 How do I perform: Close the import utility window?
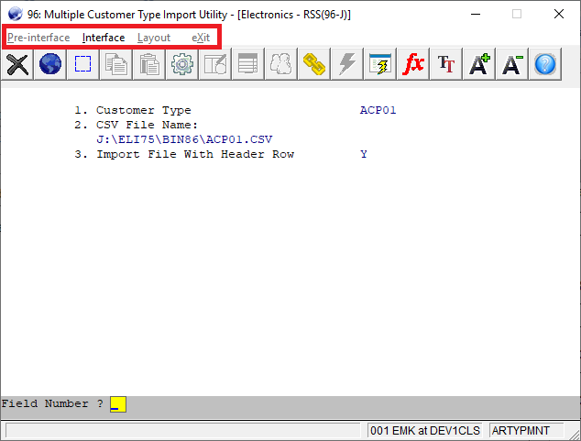(x=559, y=14)
